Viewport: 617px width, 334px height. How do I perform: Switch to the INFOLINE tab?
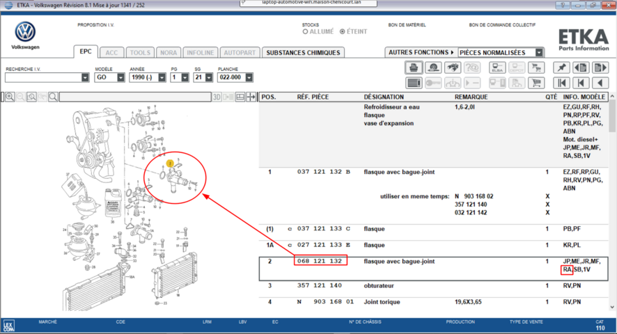[201, 53]
